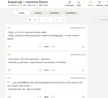Upvote quote #16 with plus button
Image resolution: width=108 pixels, height=98 pixels.
tap(53, 70)
